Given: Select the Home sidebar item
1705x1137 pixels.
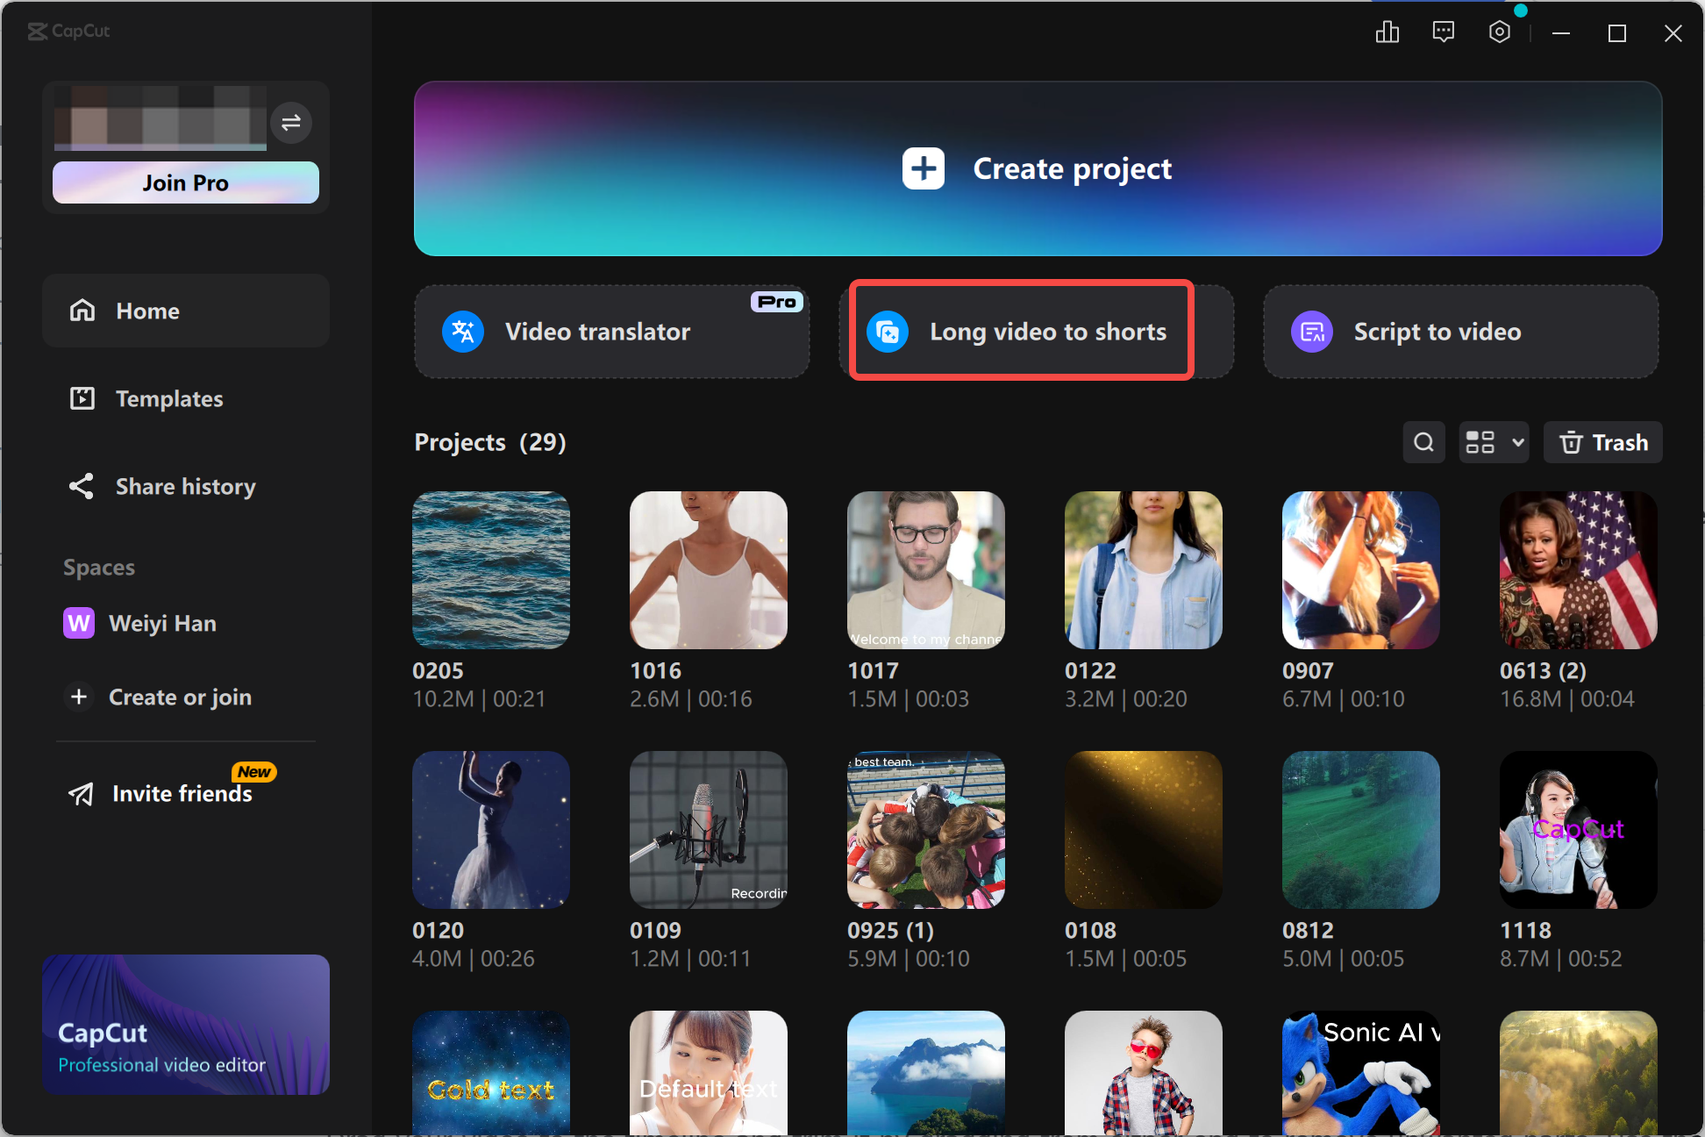Looking at the screenshot, I should click(147, 311).
